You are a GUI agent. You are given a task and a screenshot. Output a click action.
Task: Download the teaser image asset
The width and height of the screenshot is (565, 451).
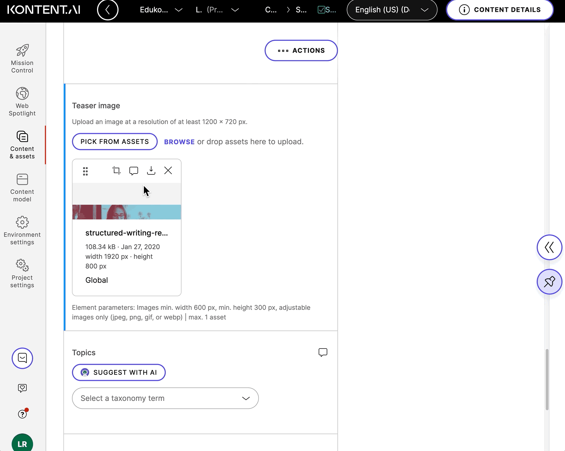click(151, 171)
